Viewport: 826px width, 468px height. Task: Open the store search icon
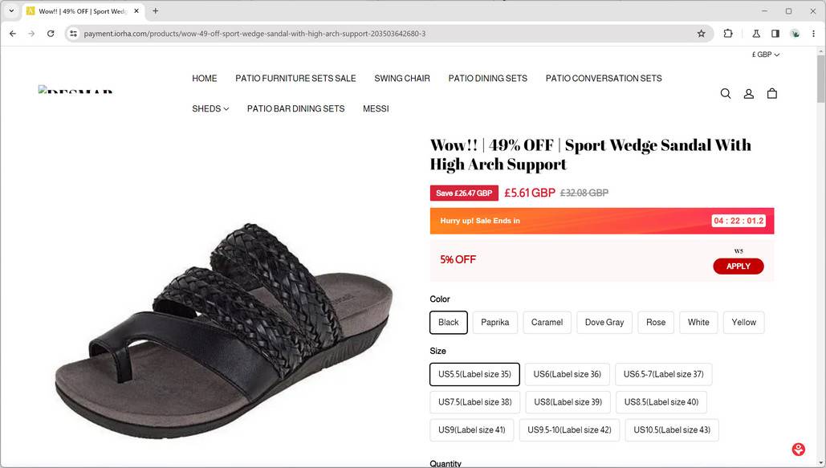click(726, 94)
